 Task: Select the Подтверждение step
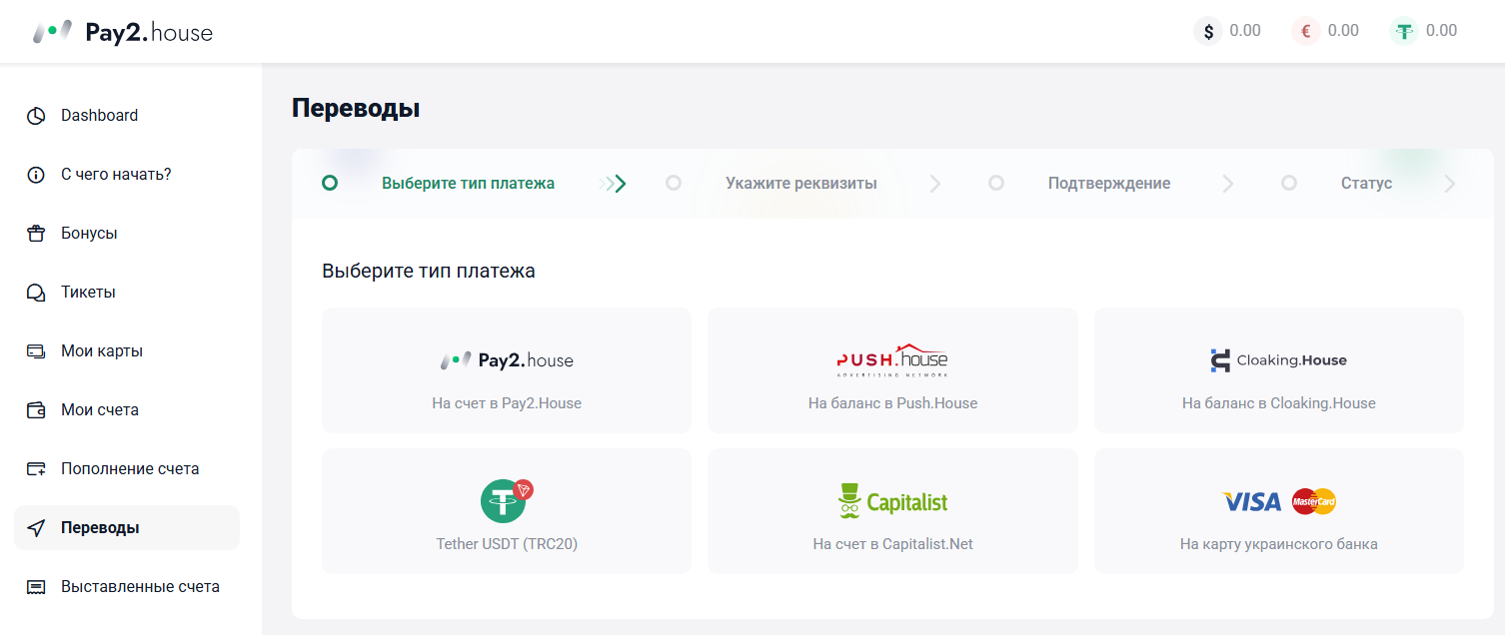coord(1109,184)
